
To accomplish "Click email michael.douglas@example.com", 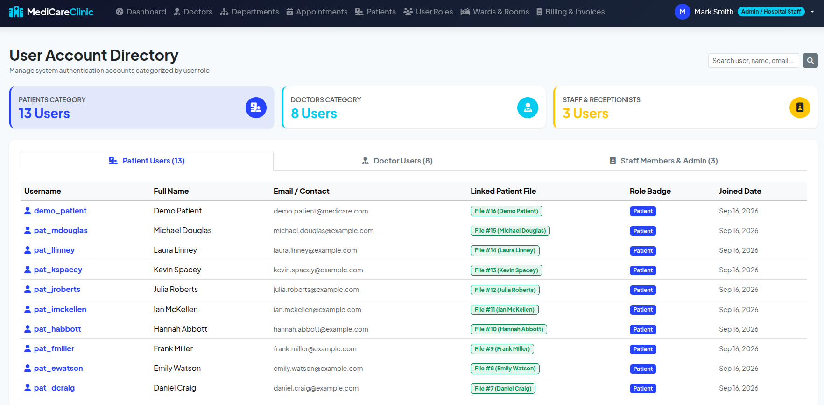I will pos(324,231).
